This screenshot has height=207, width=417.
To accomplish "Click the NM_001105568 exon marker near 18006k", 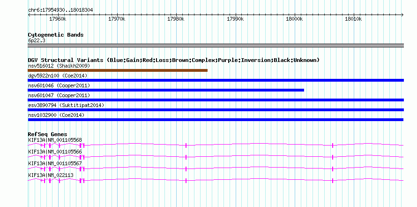I will point(333,145).
